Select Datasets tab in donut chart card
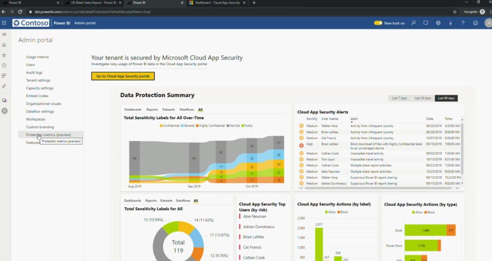The width and height of the screenshot is (492, 261). pos(166,200)
